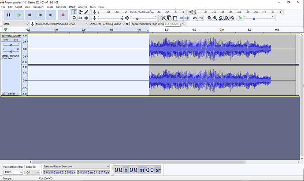The width and height of the screenshot is (304, 181).
Task: Open the Edit menu
Action: [10, 7]
